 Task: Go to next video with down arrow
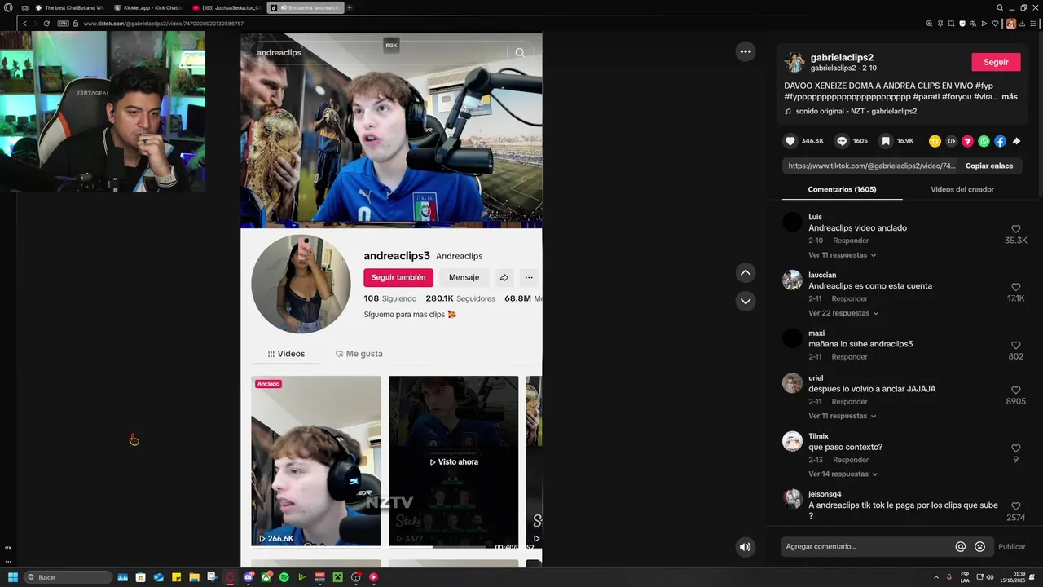[746, 301]
